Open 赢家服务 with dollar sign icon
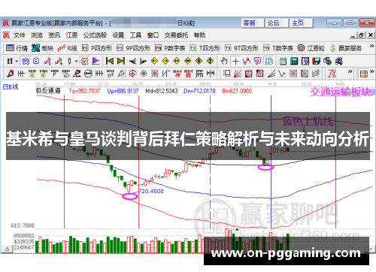 346,48
